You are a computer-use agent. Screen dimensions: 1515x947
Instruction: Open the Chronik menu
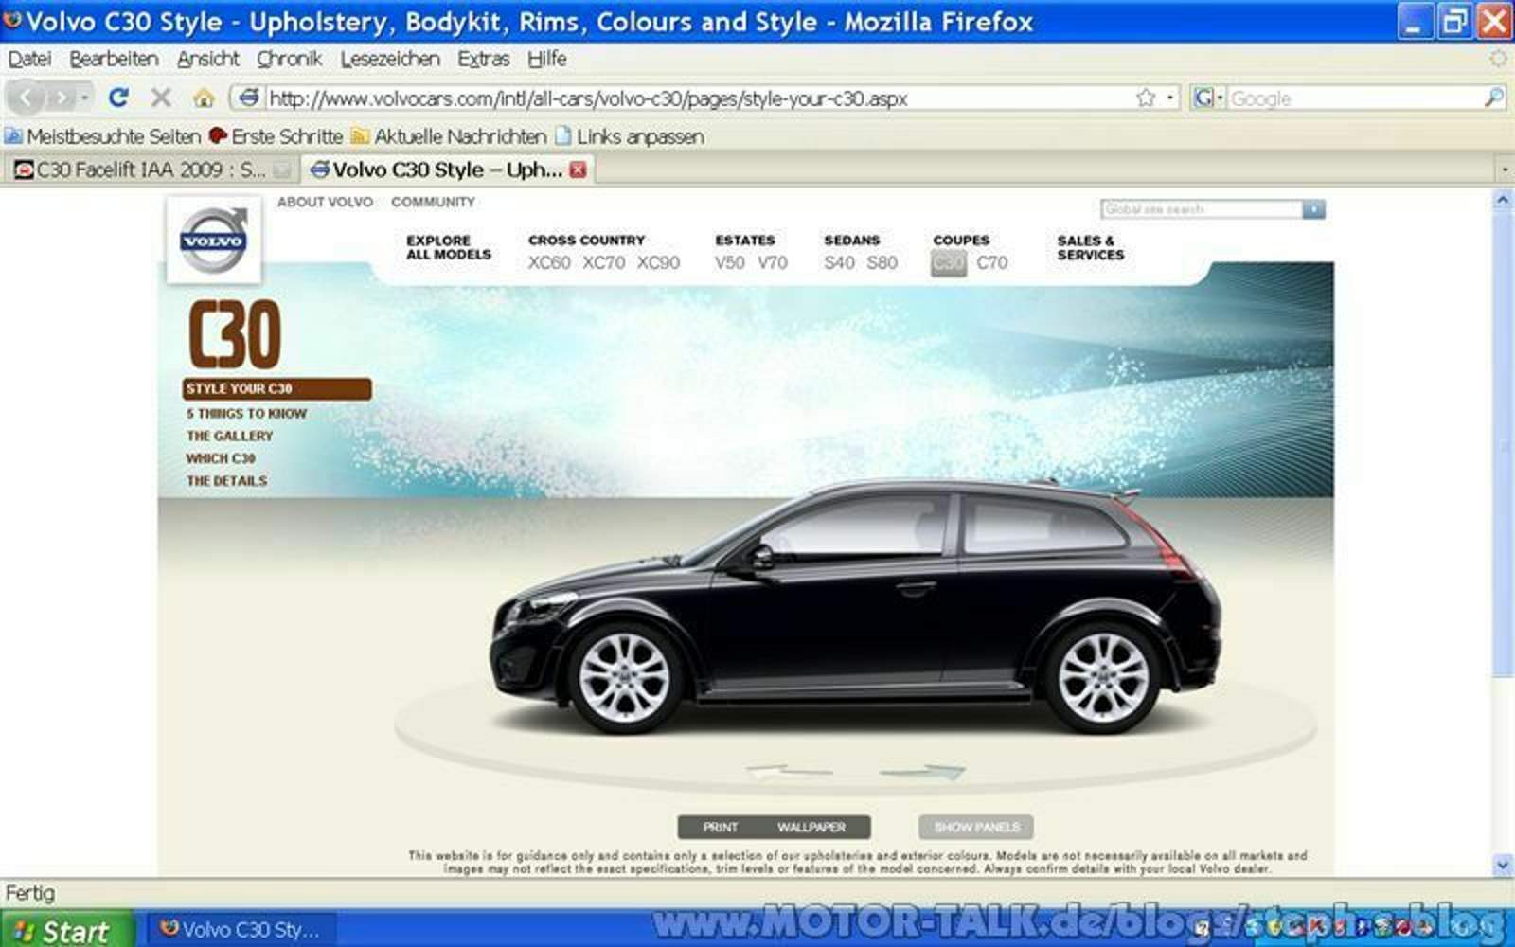click(x=289, y=59)
